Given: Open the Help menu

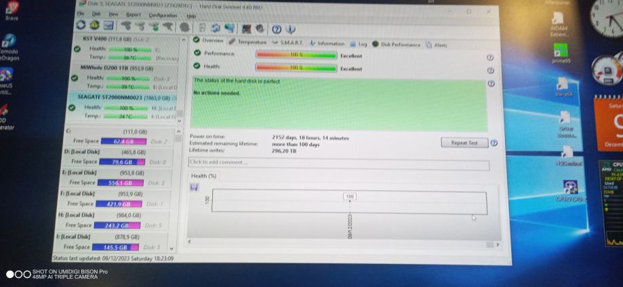Looking at the screenshot, I should 191,16.
